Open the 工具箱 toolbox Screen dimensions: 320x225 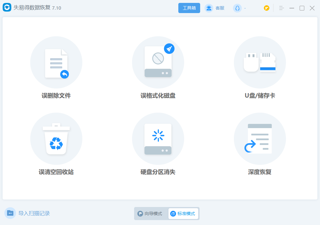point(189,8)
